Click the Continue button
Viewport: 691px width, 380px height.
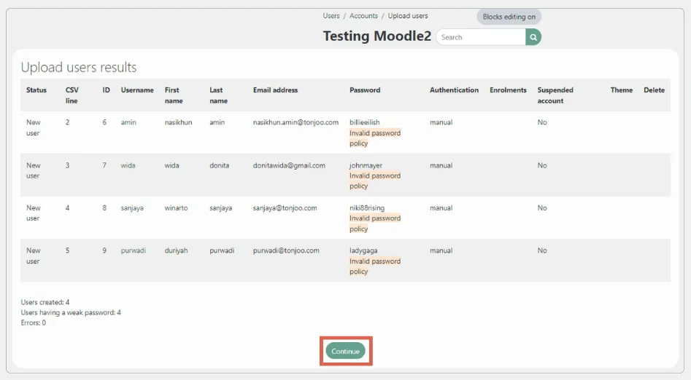coord(346,352)
